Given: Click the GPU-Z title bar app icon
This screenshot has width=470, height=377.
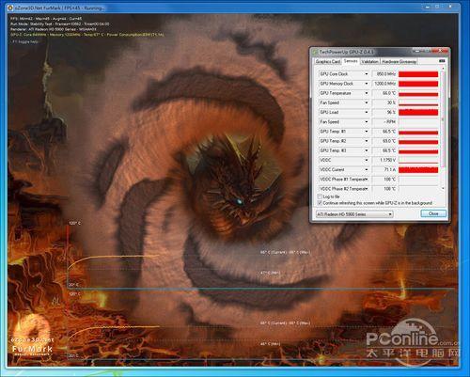Looking at the screenshot, I should (x=316, y=52).
